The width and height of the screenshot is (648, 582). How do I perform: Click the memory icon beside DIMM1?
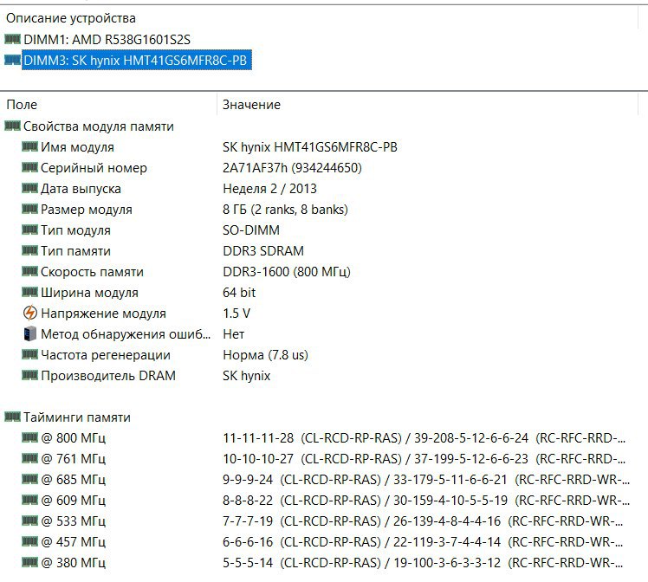pos(12,39)
